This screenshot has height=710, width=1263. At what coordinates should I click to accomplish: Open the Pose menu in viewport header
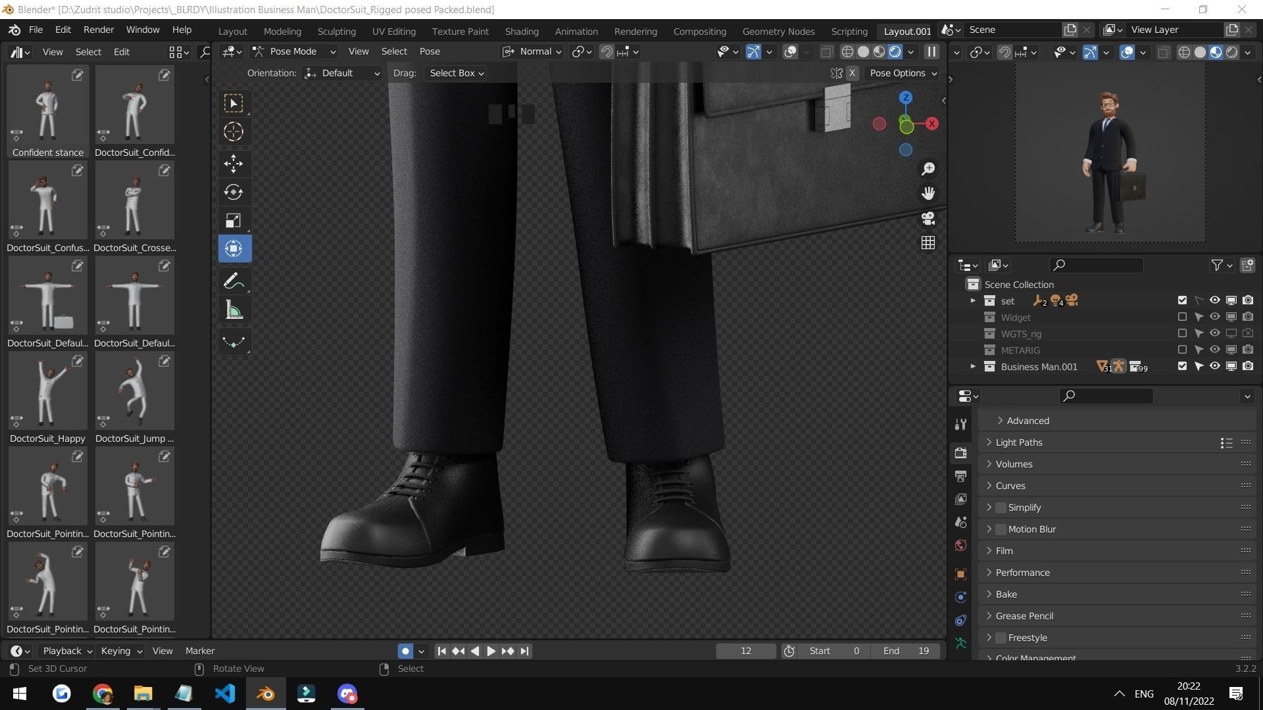click(x=430, y=51)
